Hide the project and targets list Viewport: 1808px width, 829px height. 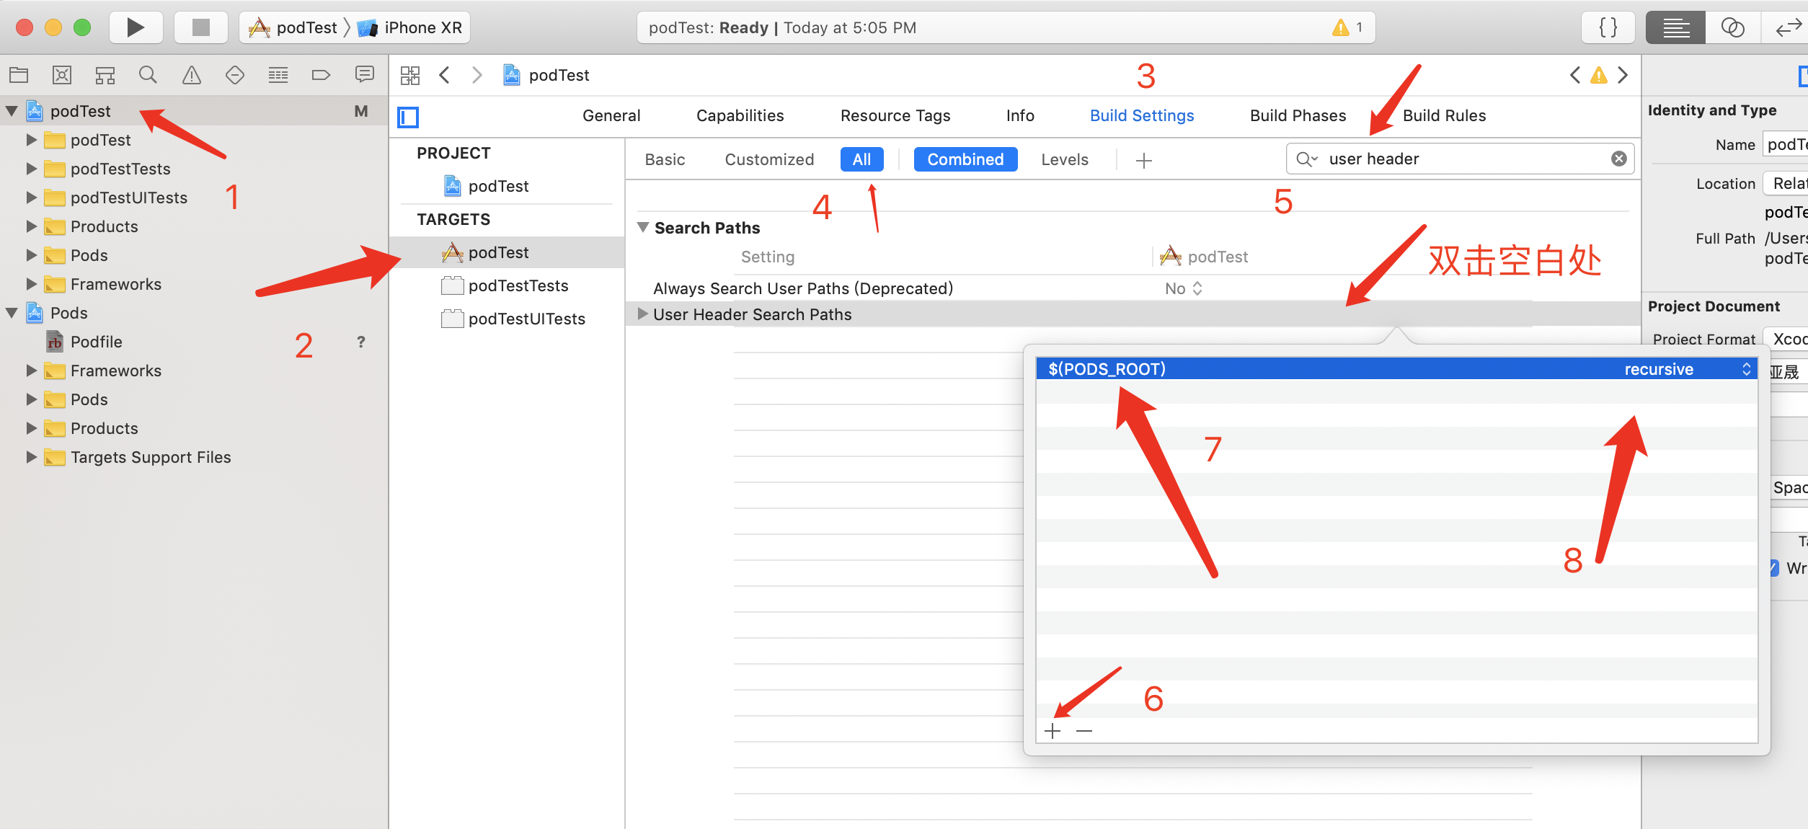pos(408,117)
